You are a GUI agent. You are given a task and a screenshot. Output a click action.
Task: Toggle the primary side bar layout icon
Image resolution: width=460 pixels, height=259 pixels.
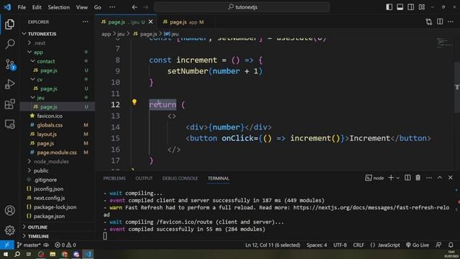(389, 7)
